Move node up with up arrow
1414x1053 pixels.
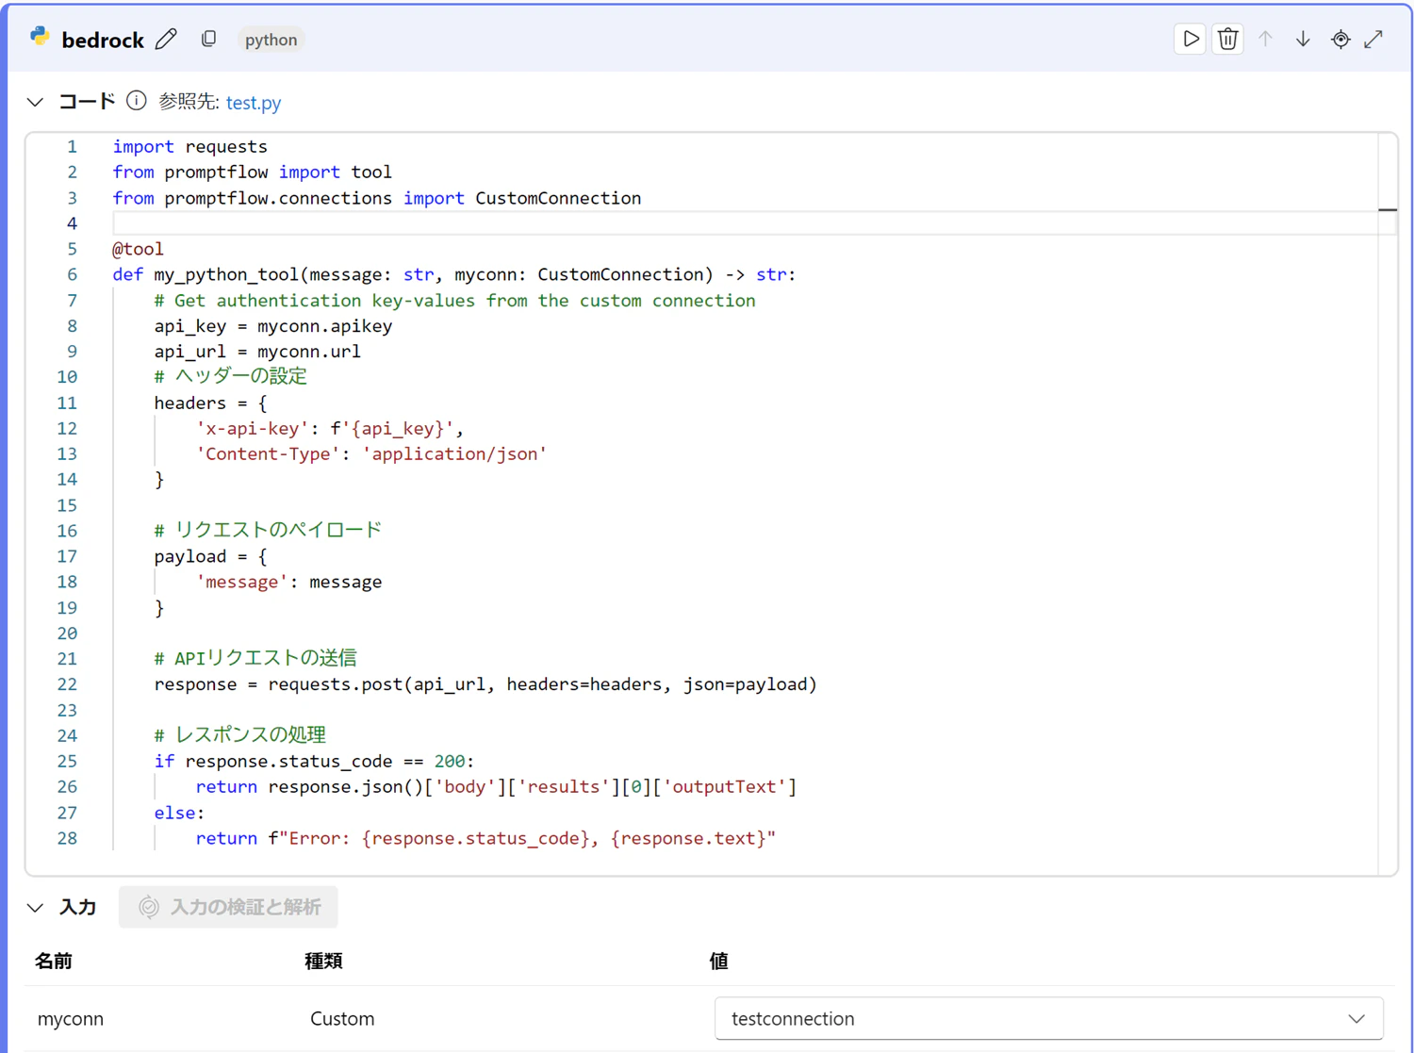1265,40
